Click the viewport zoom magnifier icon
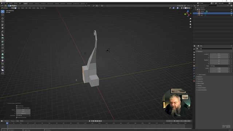This screenshot has height=131, width=233. 190,19
